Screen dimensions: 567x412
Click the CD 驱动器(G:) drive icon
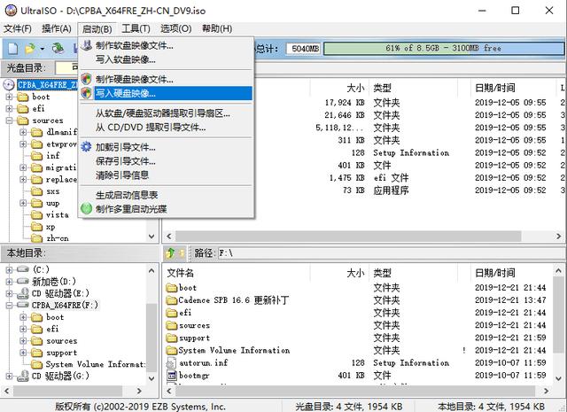[23, 377]
